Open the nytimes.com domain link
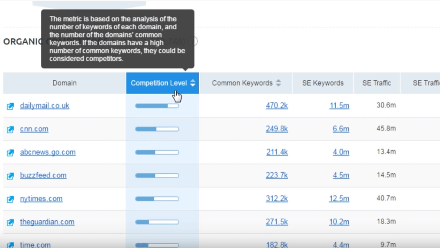 41,199
